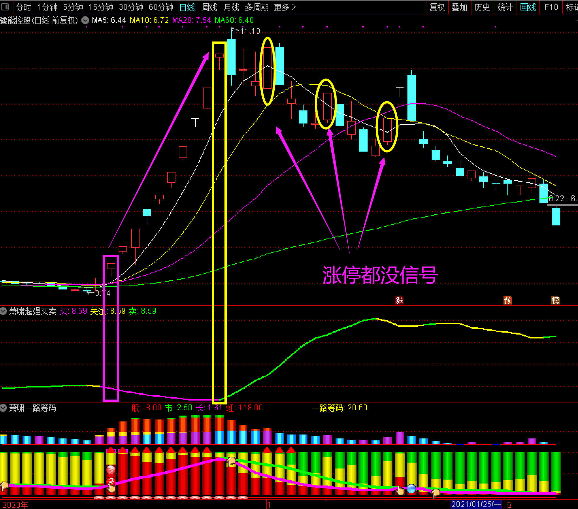Expand the 萧啸一路筹码 indicator menu
The width and height of the screenshot is (578, 509).
[4, 408]
